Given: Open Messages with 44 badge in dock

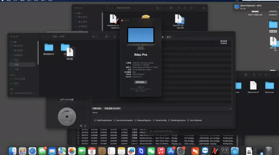Looking at the screenshot, I should click(x=42, y=151).
